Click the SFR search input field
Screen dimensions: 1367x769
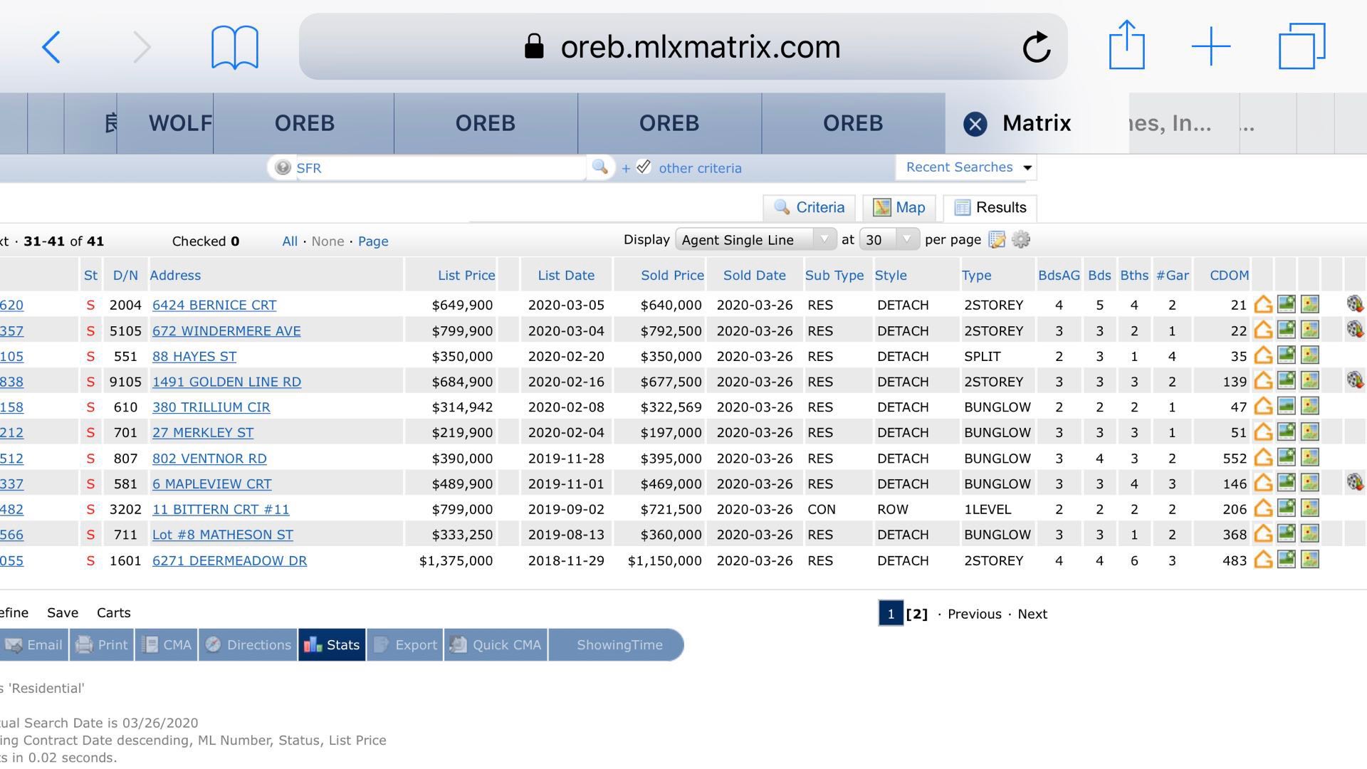point(440,168)
